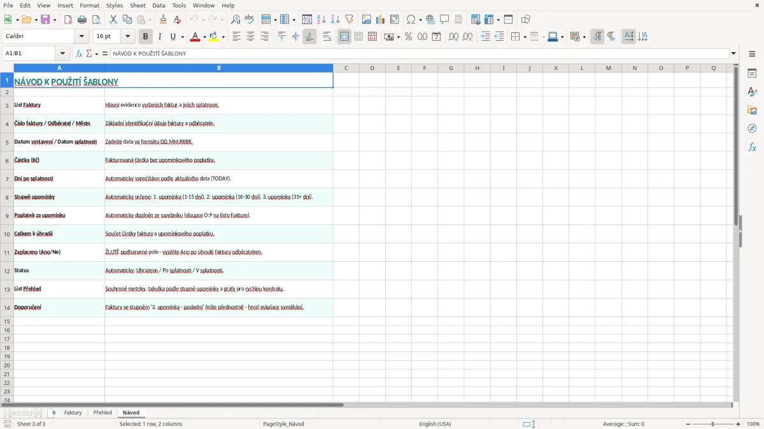Viewport: 764px width, 429px height.
Task: Open the Font Name dropdown
Action: (81, 37)
